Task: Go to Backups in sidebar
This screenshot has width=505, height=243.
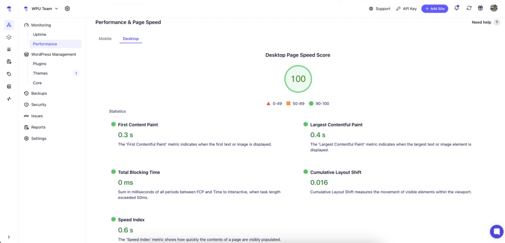Action: [x=36, y=93]
